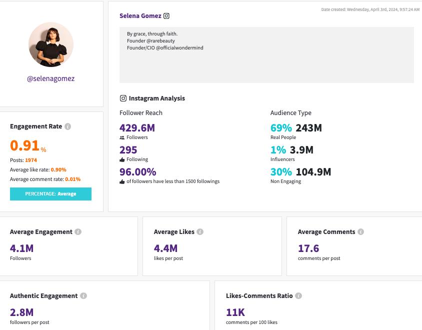
Task: Open the Engagement Rate info tooltip icon
Action: [68, 126]
